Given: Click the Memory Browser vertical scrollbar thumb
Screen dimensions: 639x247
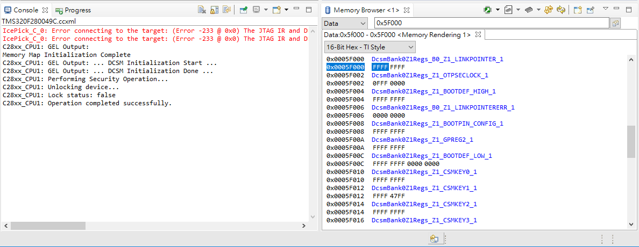Looking at the screenshot, I should click(631, 142).
